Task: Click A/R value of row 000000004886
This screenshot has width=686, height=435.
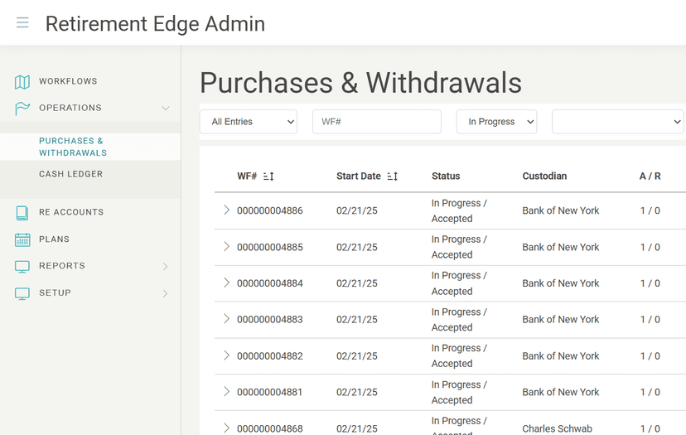Action: (650, 210)
